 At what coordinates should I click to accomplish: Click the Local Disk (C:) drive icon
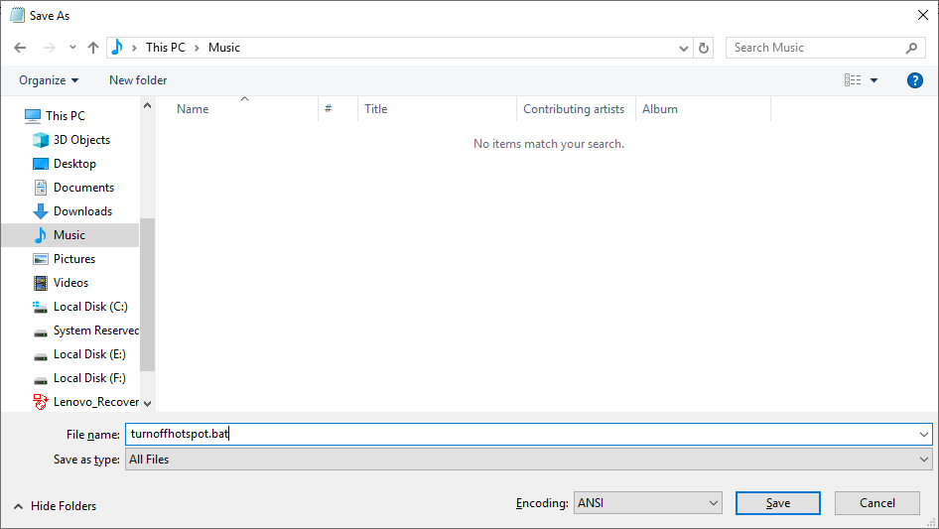coord(40,308)
